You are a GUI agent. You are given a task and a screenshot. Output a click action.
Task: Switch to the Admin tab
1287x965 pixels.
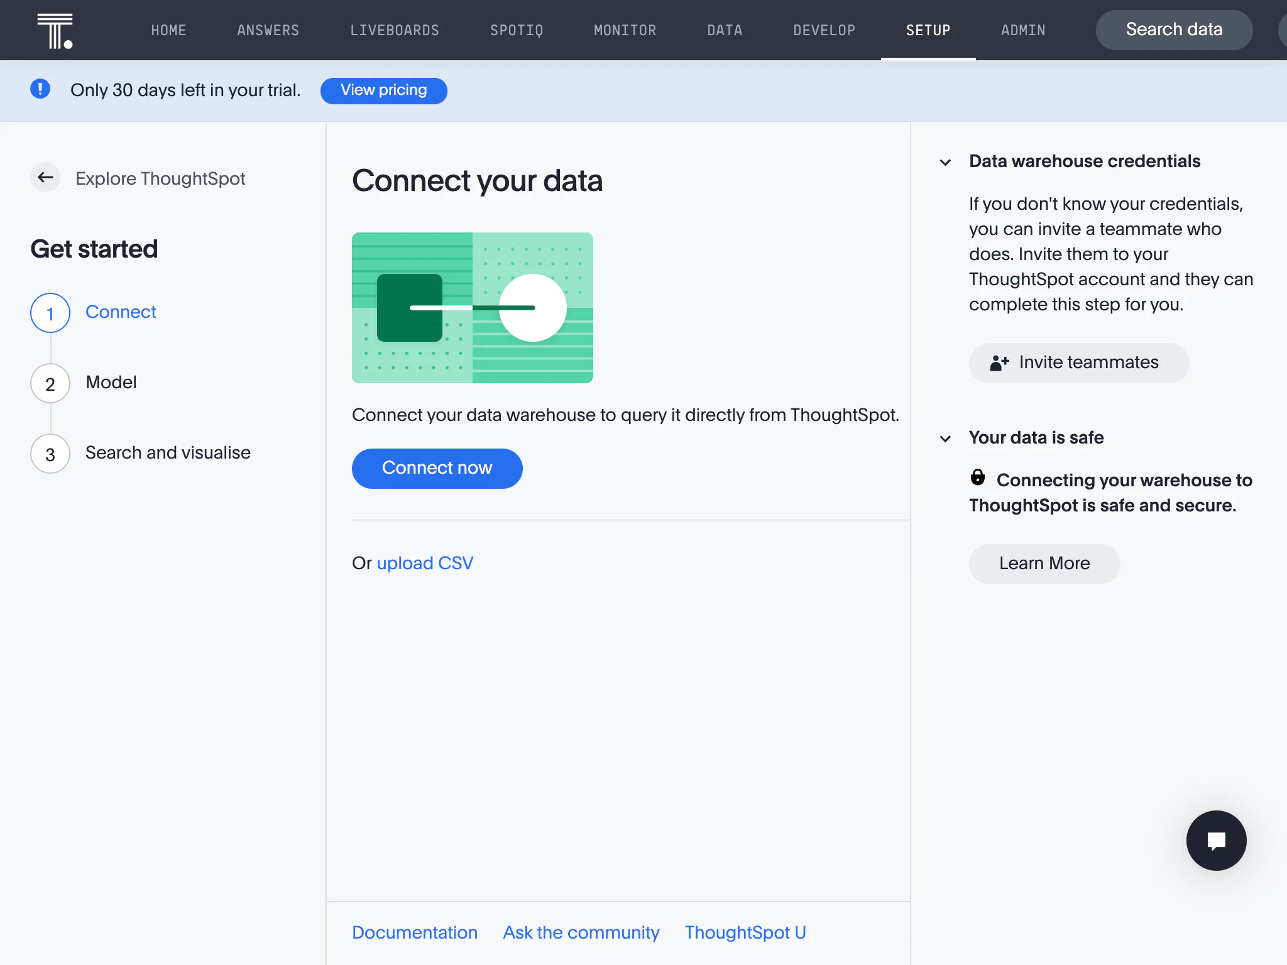click(x=1023, y=30)
